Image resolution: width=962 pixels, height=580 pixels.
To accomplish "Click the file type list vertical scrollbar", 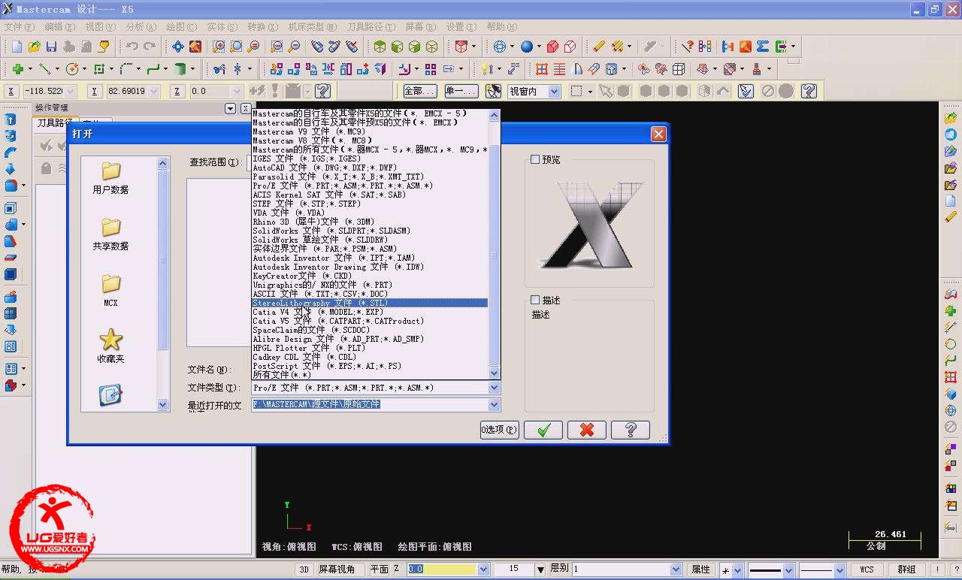I will [494, 244].
